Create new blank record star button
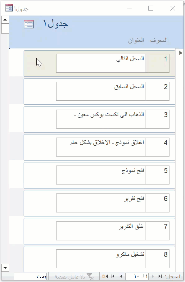 click(105, 276)
